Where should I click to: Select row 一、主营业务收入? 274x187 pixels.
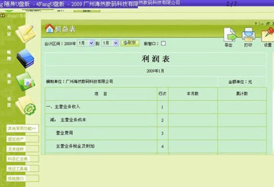156,107
